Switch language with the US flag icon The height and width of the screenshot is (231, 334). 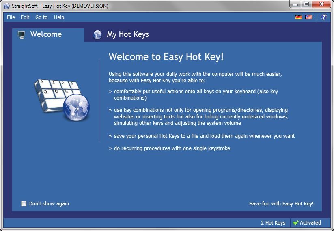click(309, 17)
